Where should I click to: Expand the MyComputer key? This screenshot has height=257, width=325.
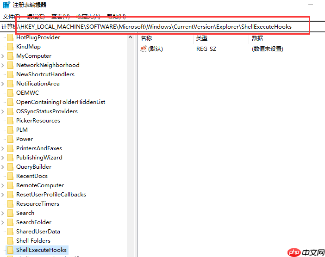click(3, 56)
